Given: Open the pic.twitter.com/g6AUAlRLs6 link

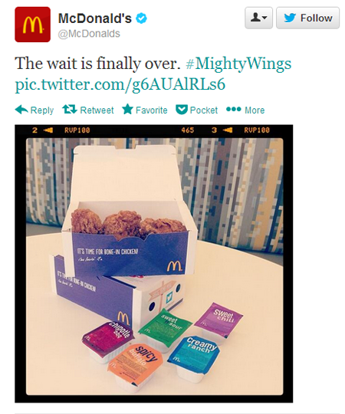Looking at the screenshot, I should click(x=120, y=85).
